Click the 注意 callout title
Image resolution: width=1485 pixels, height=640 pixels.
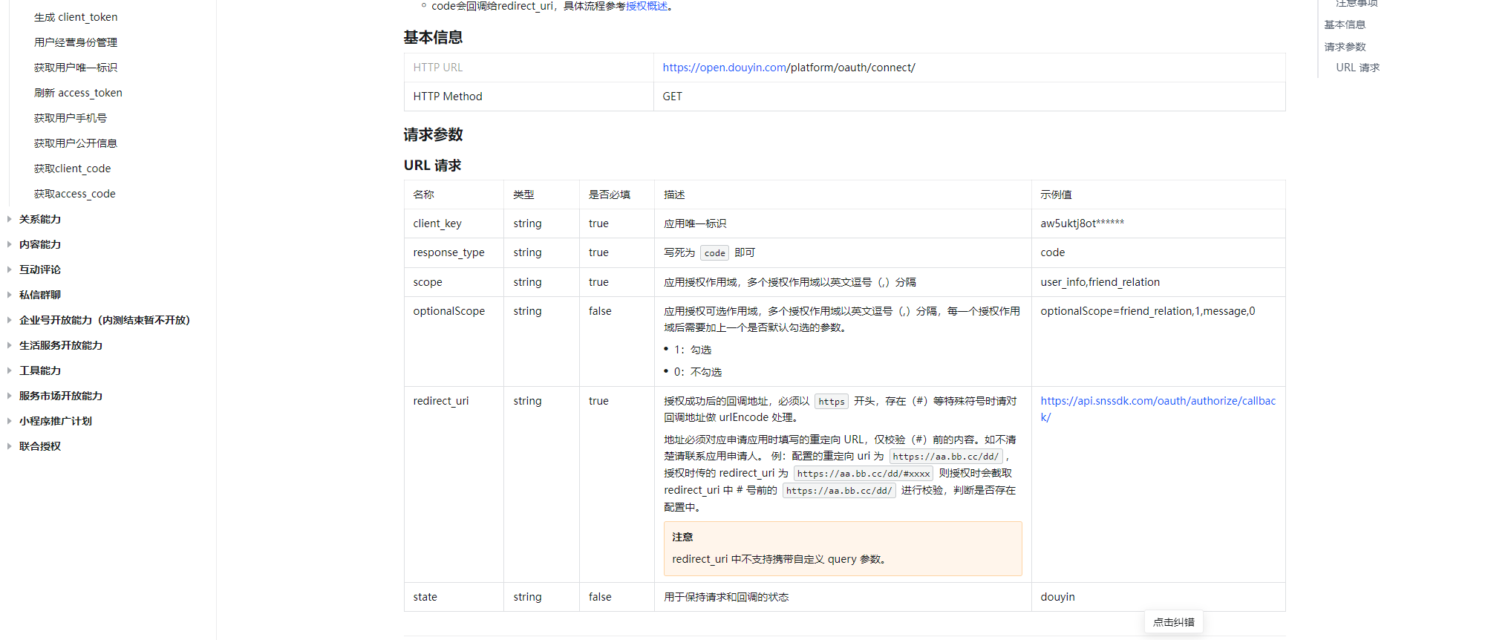(x=682, y=537)
